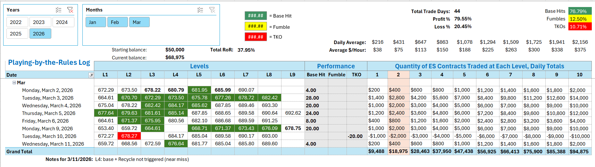Viewport: 595px width, 167px height.
Task: Select 2023 in the Years slicer
Action: pos(39,22)
